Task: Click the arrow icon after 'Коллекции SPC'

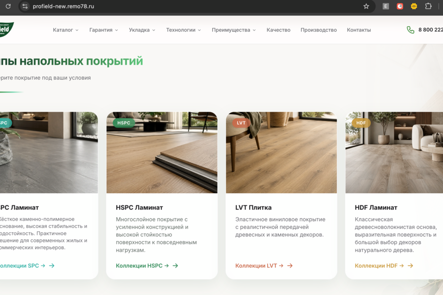Action: 52,265
